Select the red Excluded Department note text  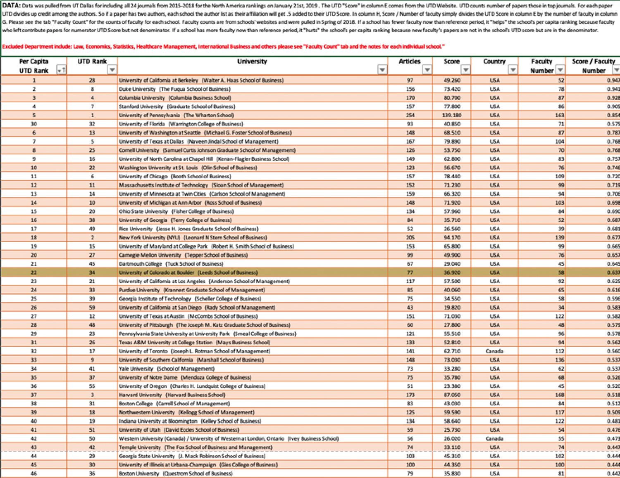coord(224,47)
